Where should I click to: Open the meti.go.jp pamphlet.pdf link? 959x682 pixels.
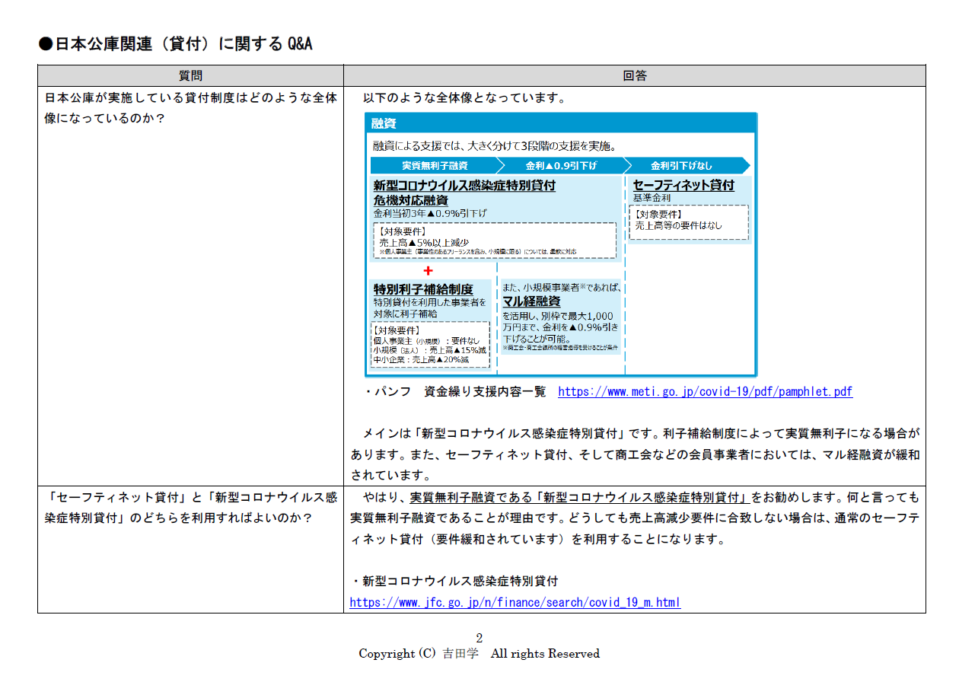tap(705, 392)
